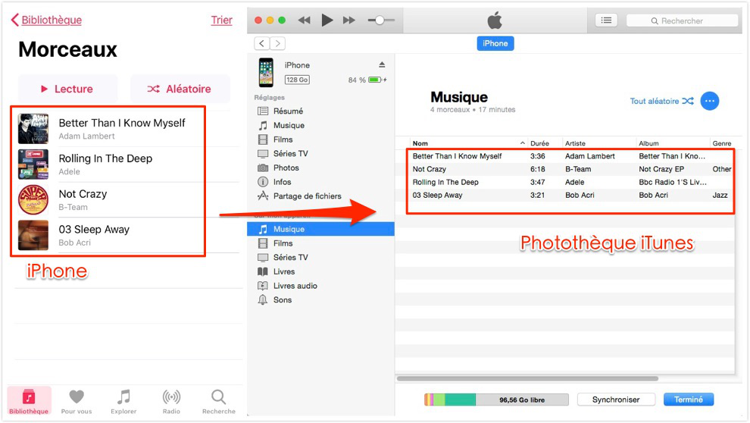This screenshot has height=423, width=750.
Task: Click the iPhone device icon in sidebar
Action: [266, 72]
